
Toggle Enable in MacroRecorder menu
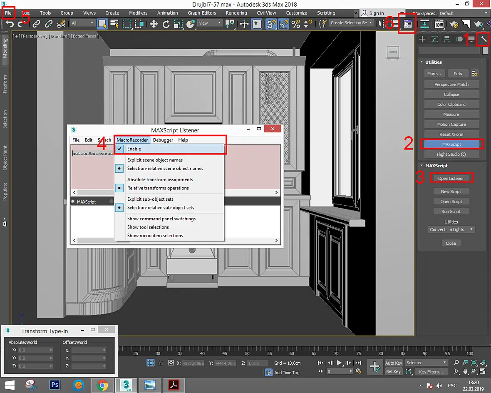tap(169, 149)
